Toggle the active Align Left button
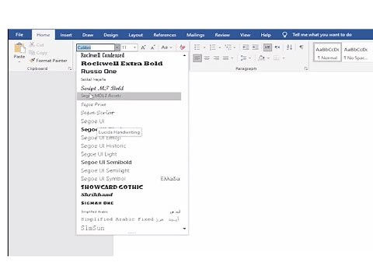The image size is (373, 280). (x=197, y=58)
